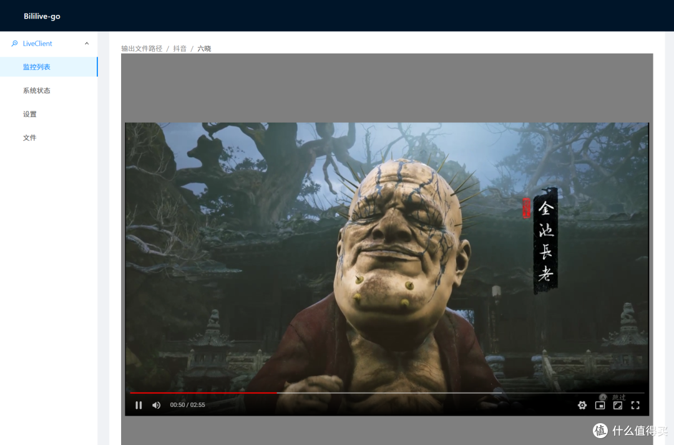Viewport: 674px width, 445px height.
Task: Click the Bililive-go title in the header
Action: (42, 16)
